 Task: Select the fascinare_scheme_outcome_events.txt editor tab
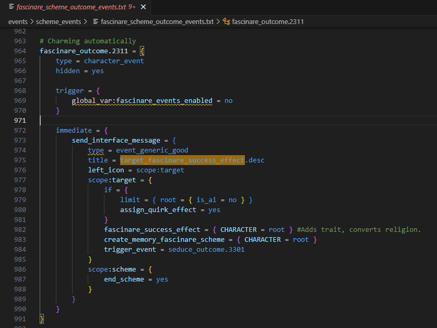[x=76, y=7]
